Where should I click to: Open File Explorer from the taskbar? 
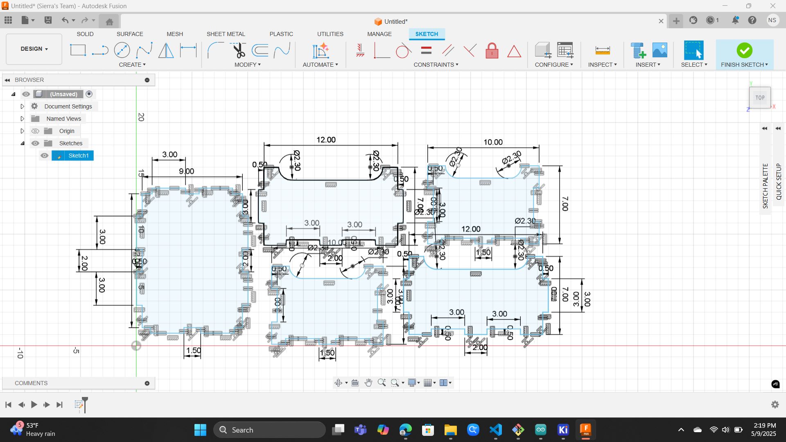450,430
